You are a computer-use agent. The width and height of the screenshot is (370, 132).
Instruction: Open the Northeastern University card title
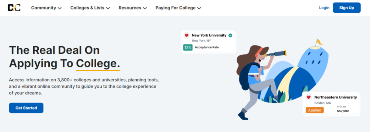click(335, 97)
